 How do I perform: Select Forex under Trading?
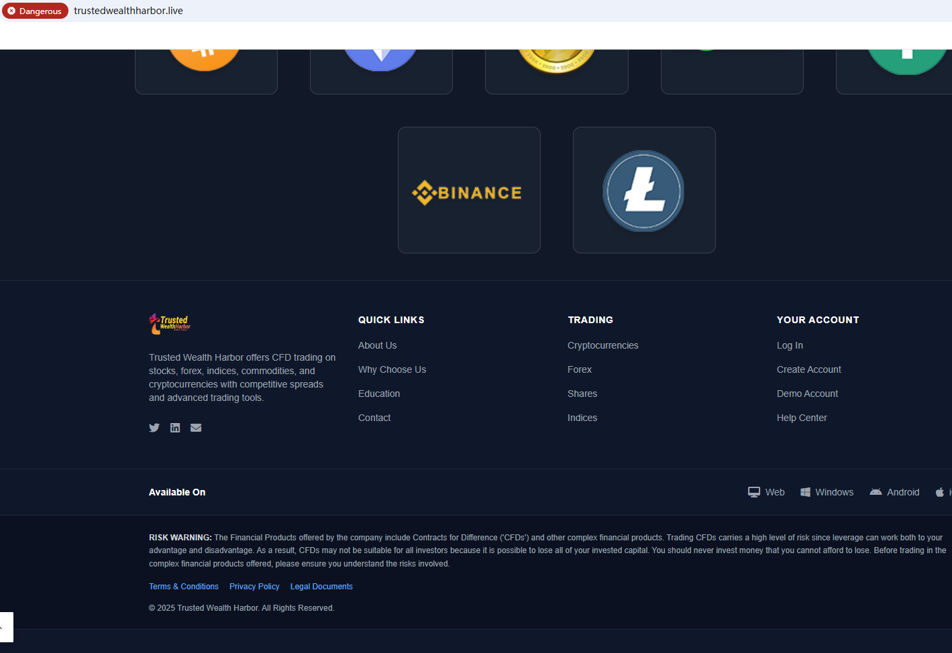click(x=580, y=369)
